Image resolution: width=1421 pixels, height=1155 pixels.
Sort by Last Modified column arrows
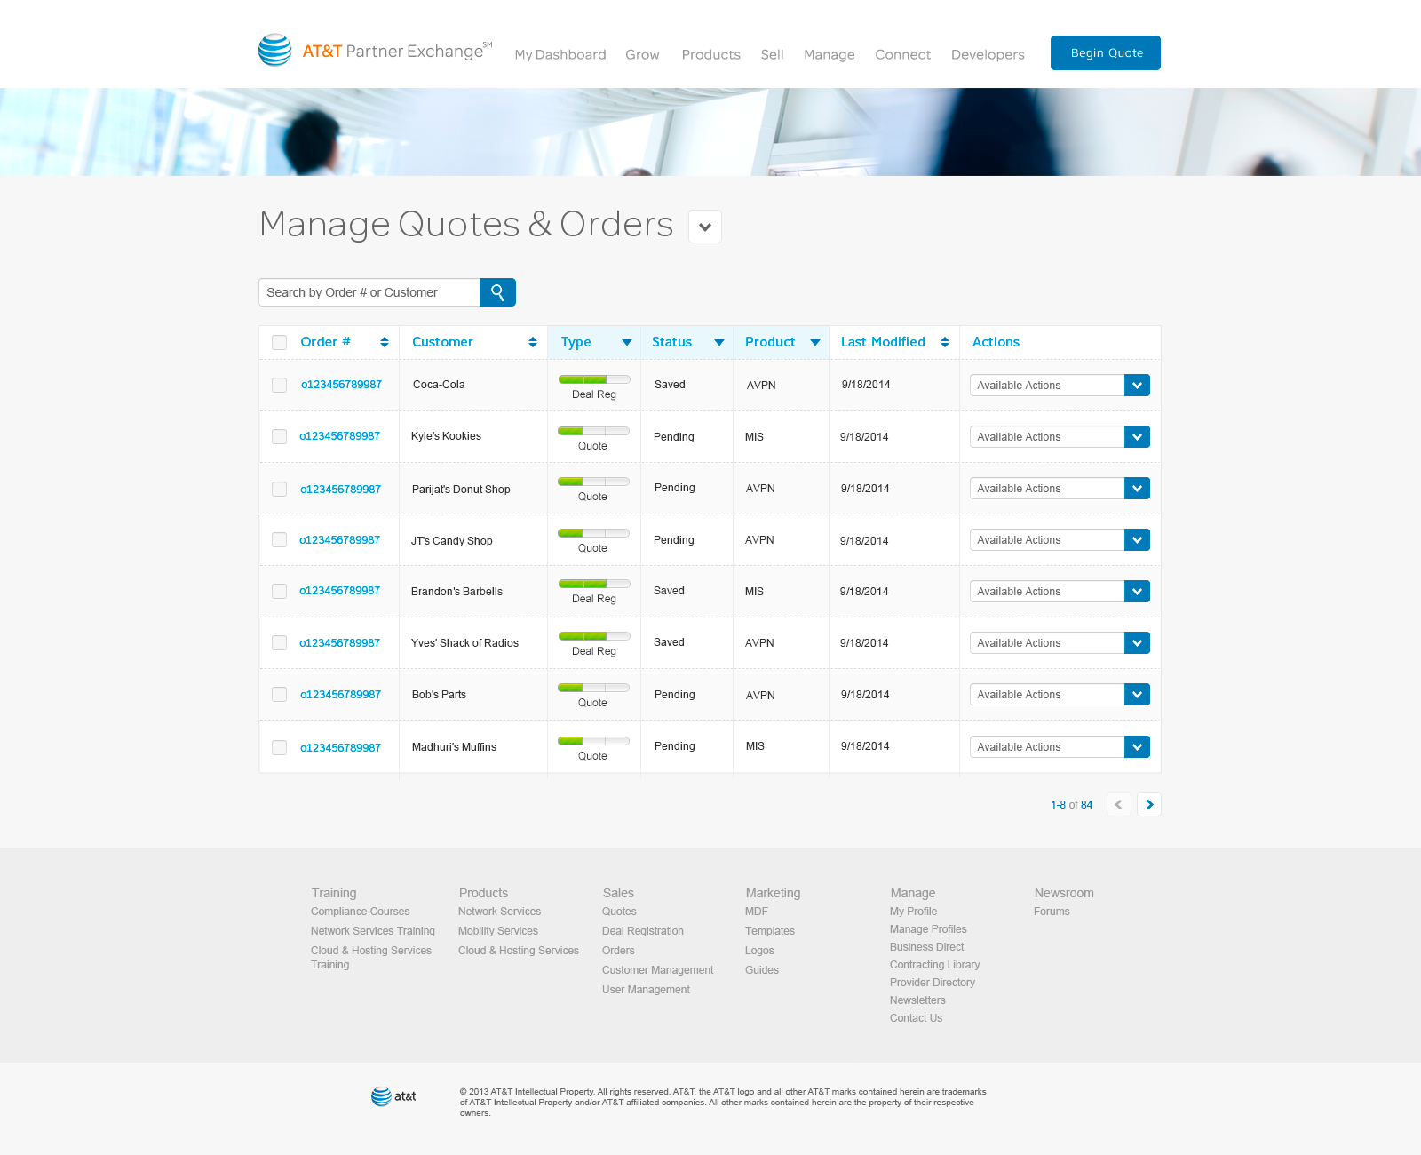(x=945, y=342)
